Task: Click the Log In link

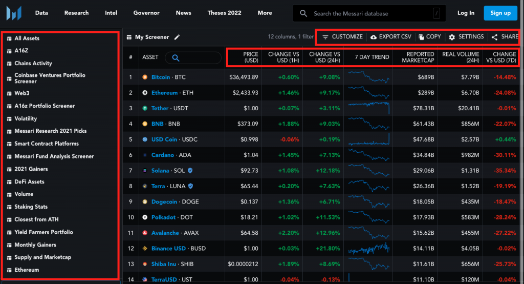Action: click(466, 13)
